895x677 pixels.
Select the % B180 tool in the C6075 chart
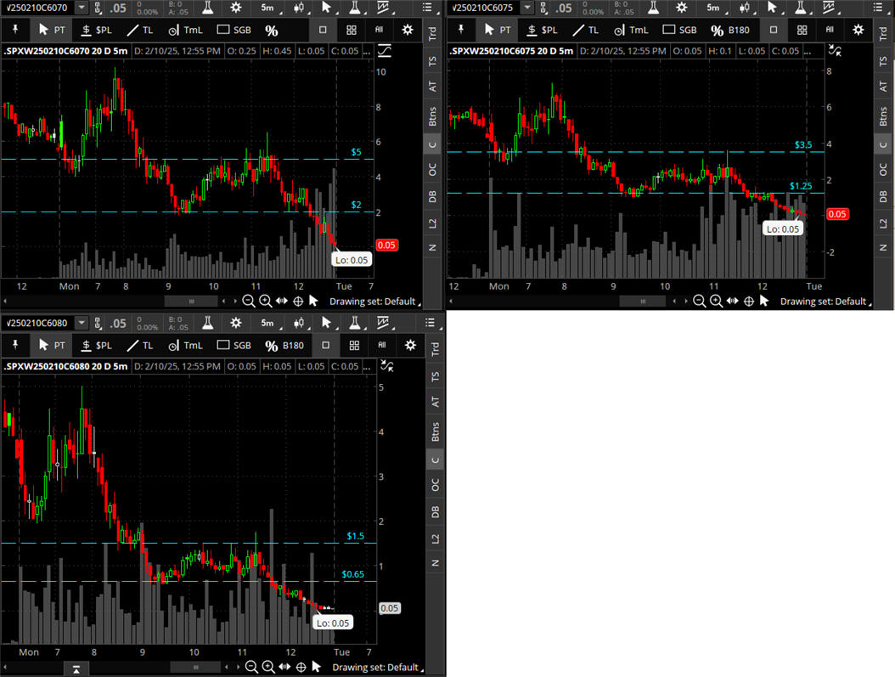pyautogui.click(x=730, y=30)
